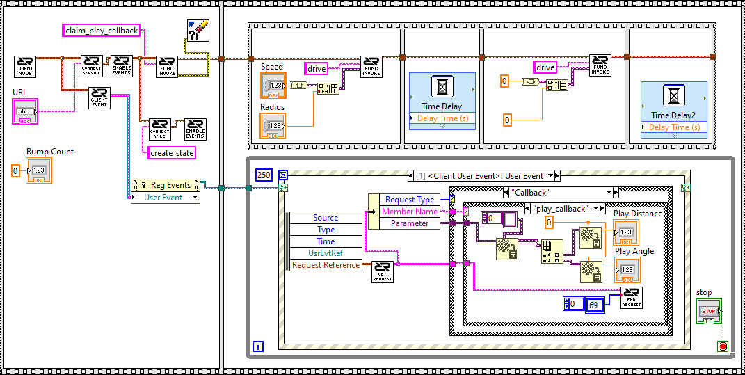Select the Index Array function icon
The image size is (745, 375).
pyautogui.click(x=552, y=251)
